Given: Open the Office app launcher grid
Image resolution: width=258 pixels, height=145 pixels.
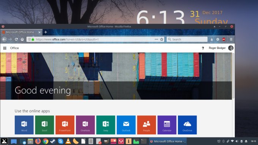Looking at the screenshot, I should (5, 48).
